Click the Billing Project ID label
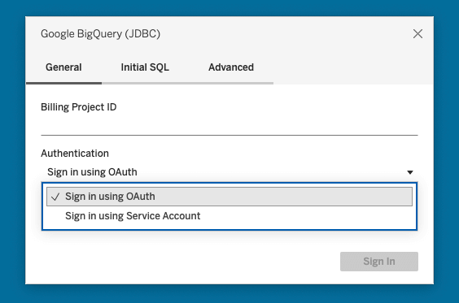The height and width of the screenshot is (303, 459). [x=78, y=107]
